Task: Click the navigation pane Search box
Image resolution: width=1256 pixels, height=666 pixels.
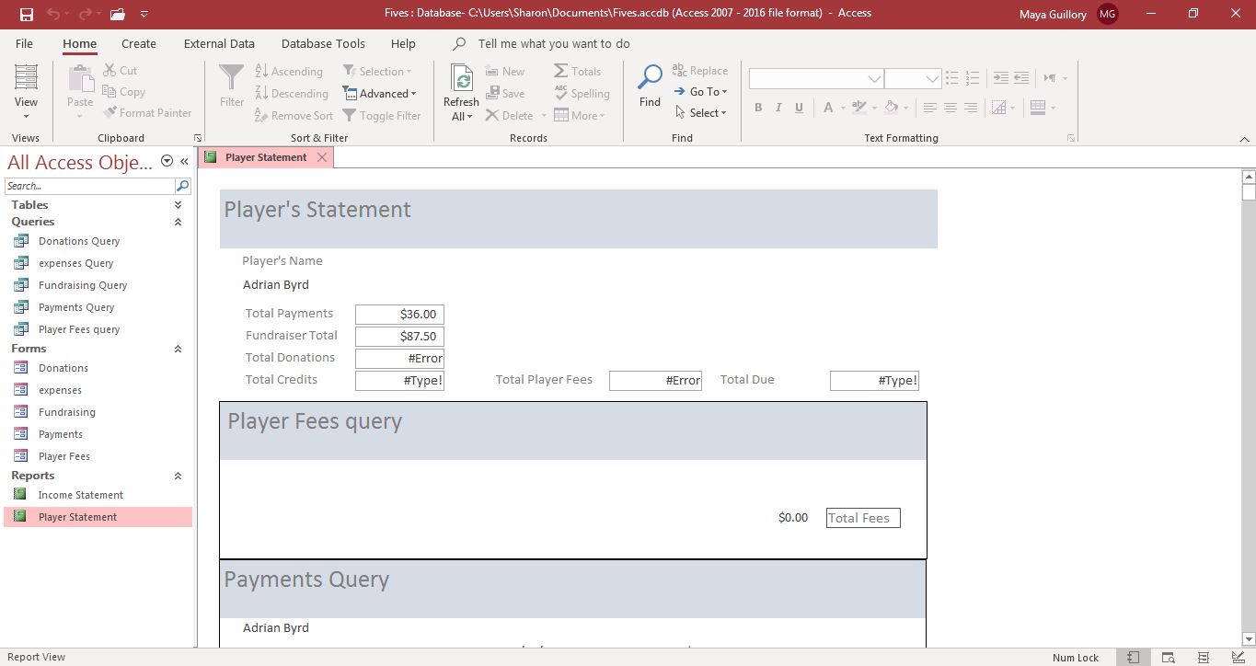Action: pos(89,186)
